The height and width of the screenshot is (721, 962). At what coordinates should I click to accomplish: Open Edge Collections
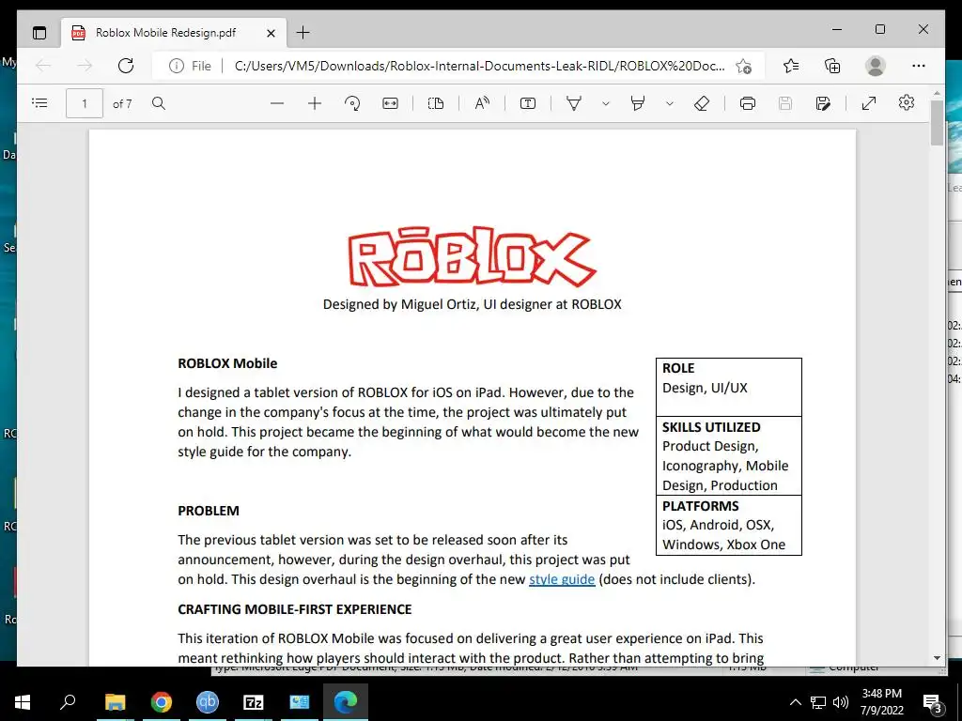[832, 66]
